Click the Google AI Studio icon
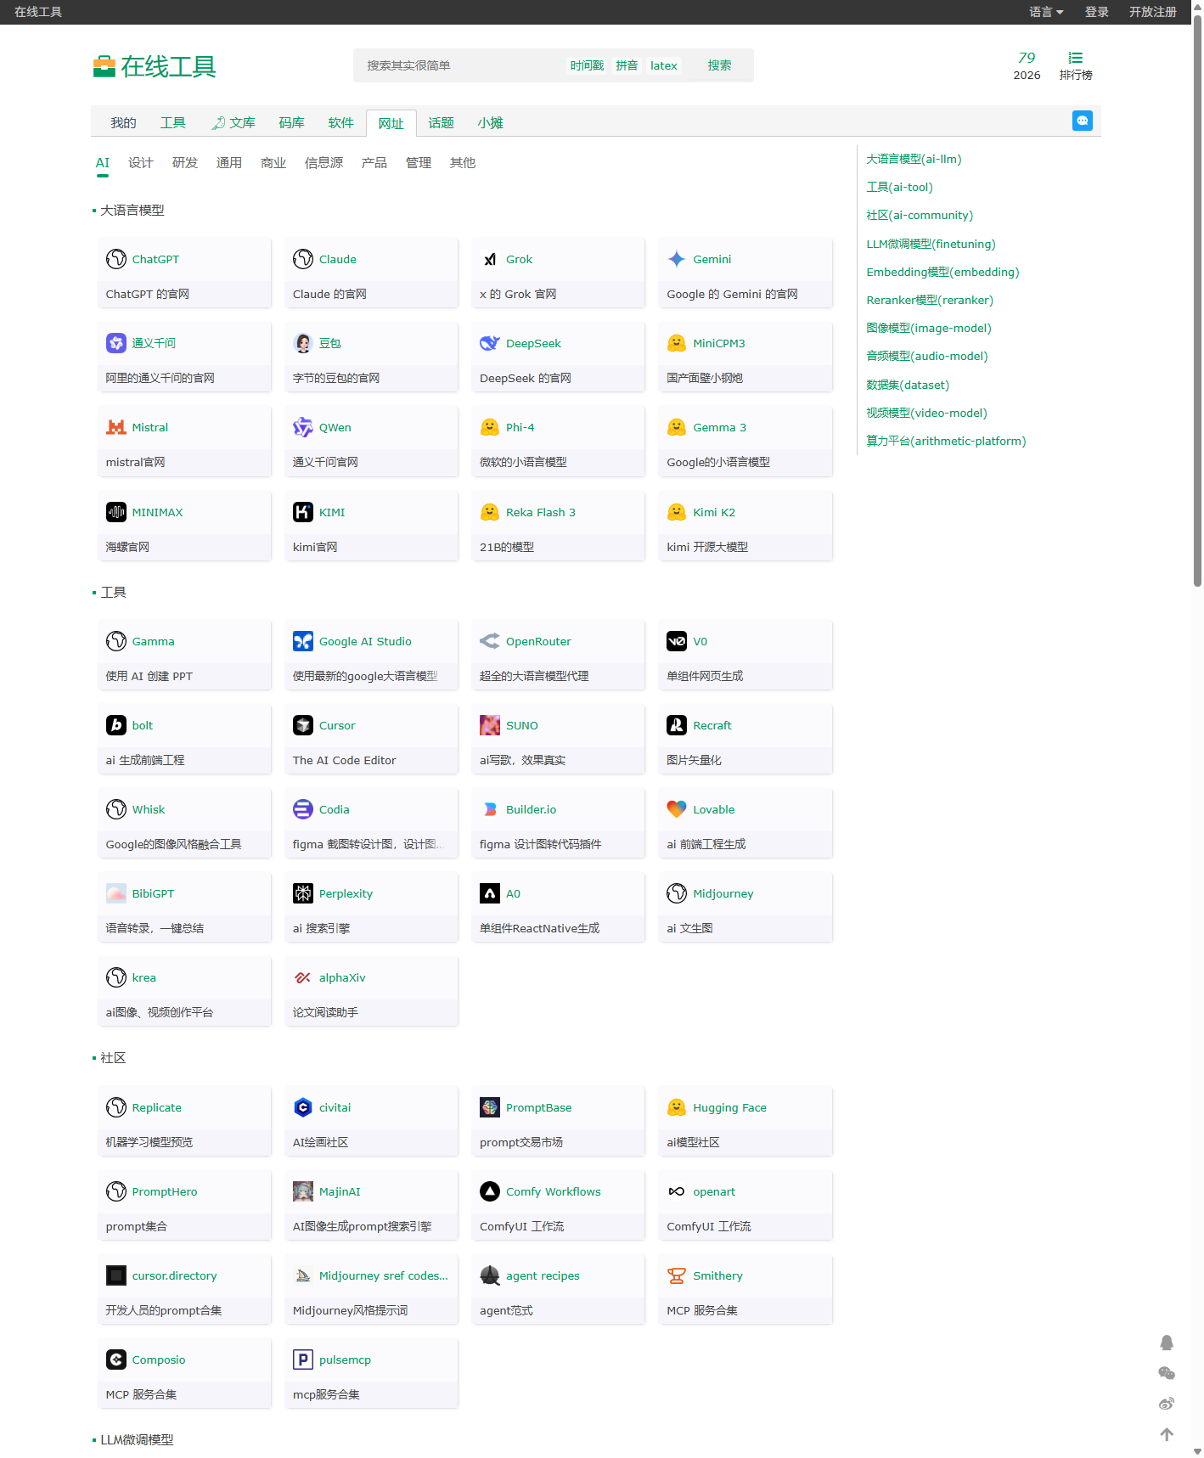Screen dimensions: 1204x1458 [303, 641]
